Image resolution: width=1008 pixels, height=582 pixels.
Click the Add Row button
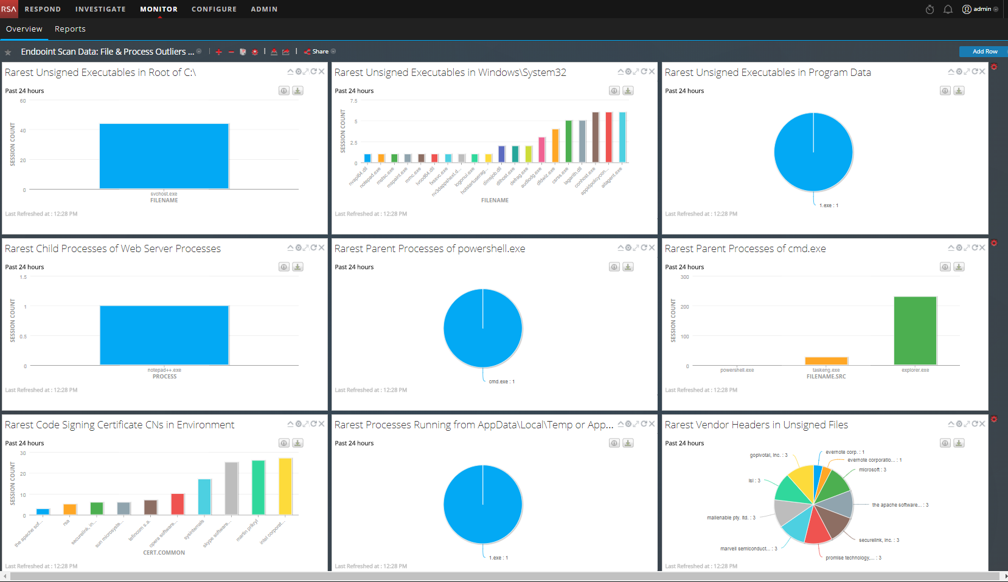click(984, 52)
